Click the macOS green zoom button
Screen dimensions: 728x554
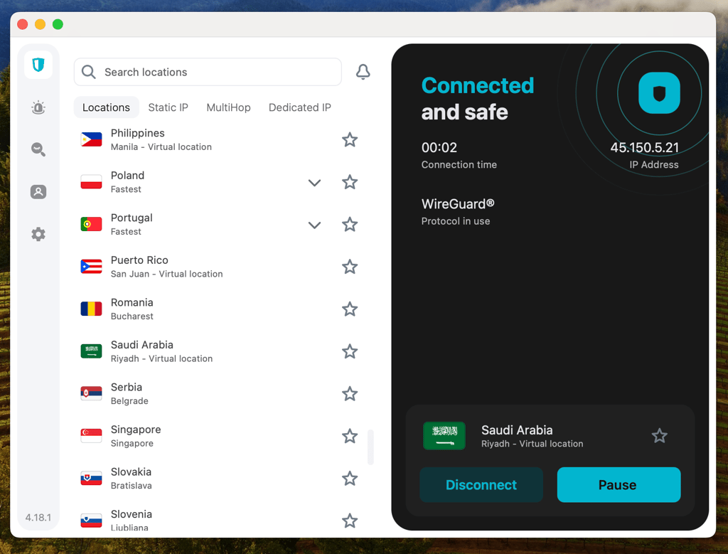pyautogui.click(x=58, y=24)
